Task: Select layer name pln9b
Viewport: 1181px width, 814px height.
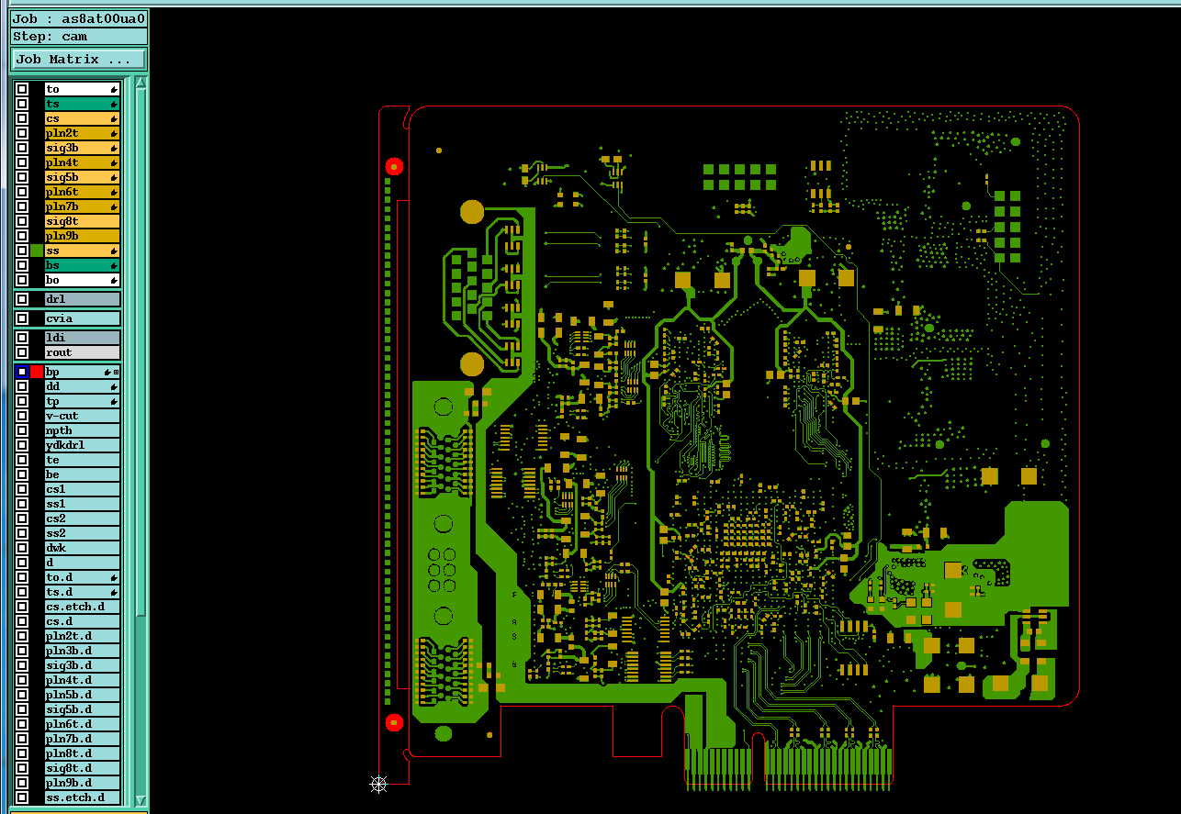Action: point(83,236)
